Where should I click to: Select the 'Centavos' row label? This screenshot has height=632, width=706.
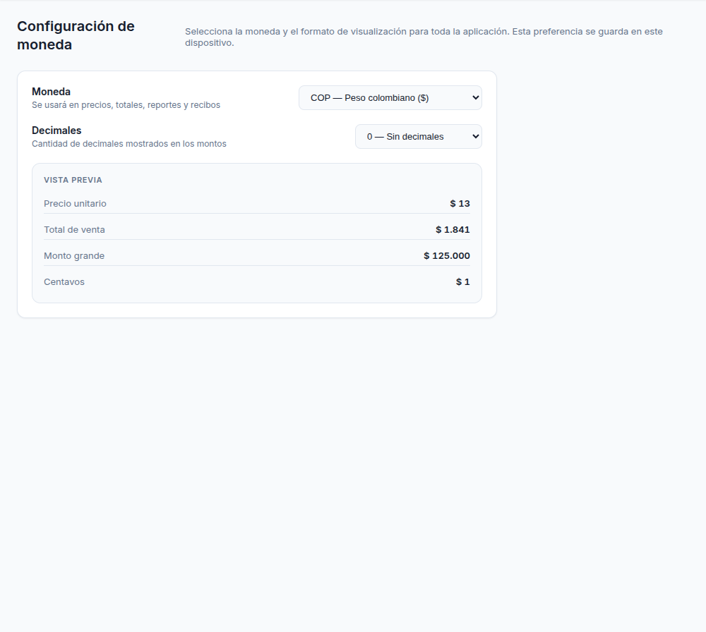click(64, 282)
